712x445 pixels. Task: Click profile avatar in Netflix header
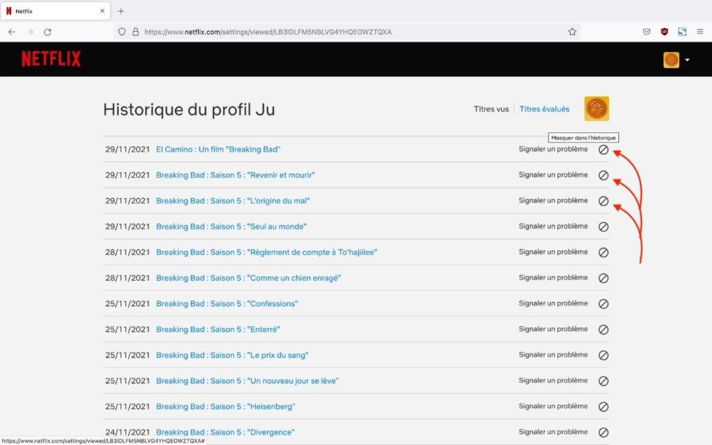click(x=671, y=60)
